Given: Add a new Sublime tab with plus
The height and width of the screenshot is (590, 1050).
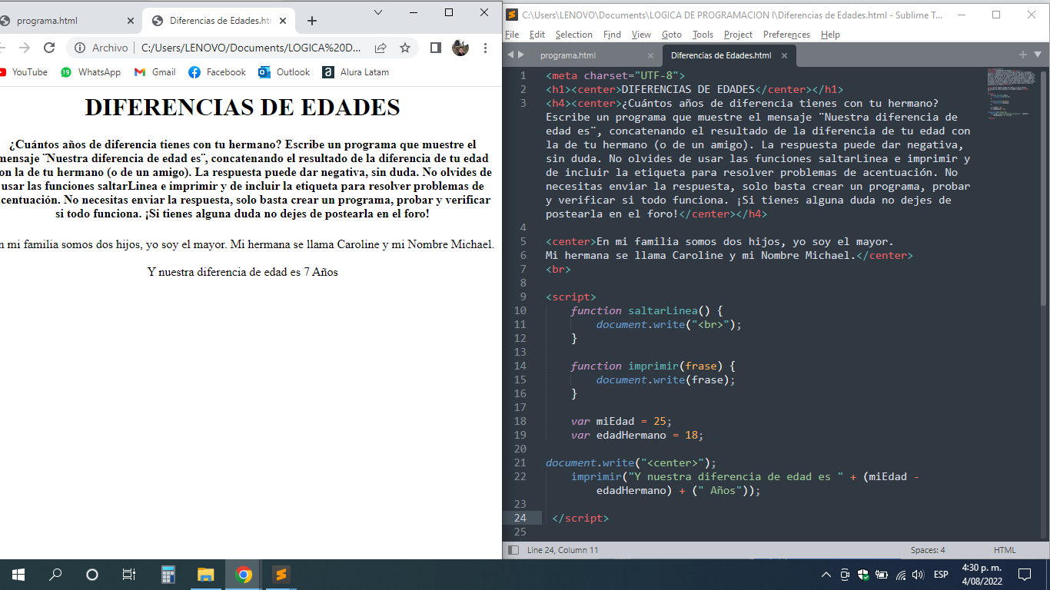Looking at the screenshot, I should coord(1023,55).
